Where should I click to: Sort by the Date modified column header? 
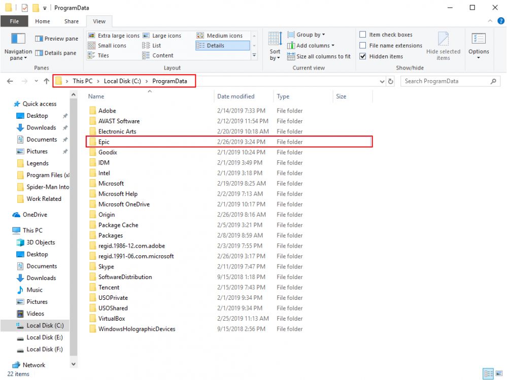click(x=244, y=96)
